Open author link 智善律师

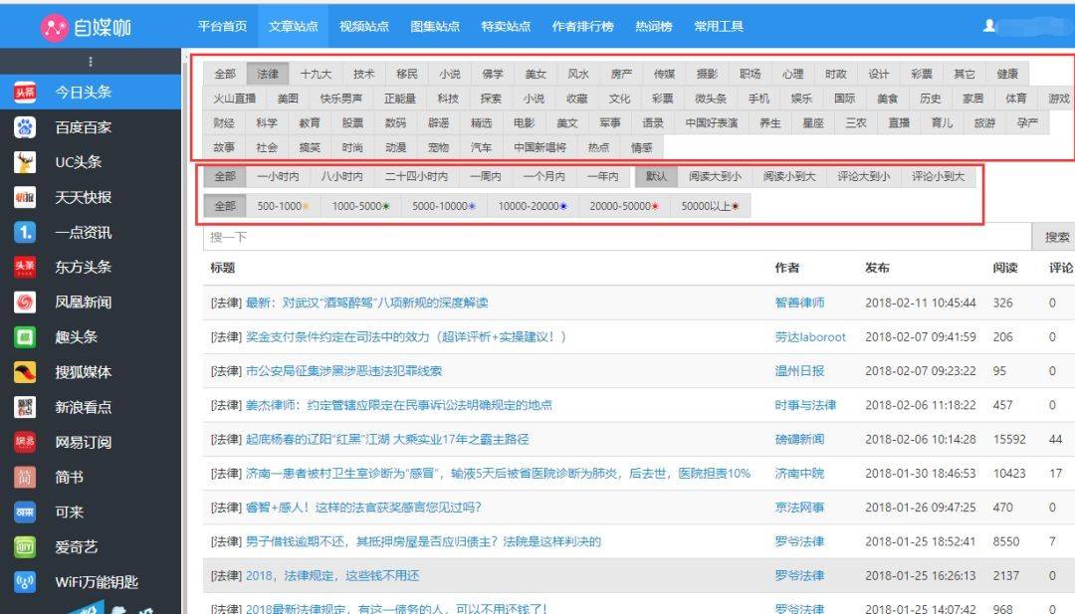799,303
